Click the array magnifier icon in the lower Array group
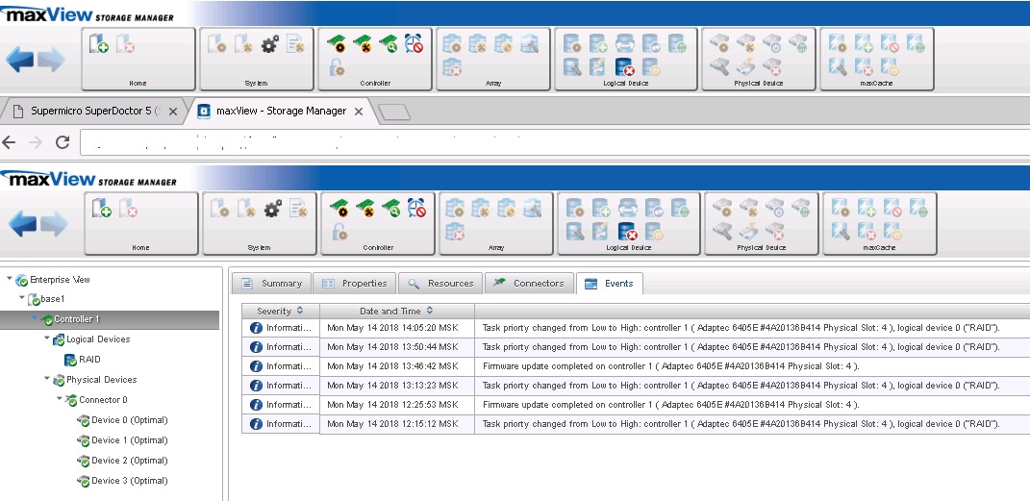Image resolution: width=1030 pixels, height=501 pixels. [532, 209]
